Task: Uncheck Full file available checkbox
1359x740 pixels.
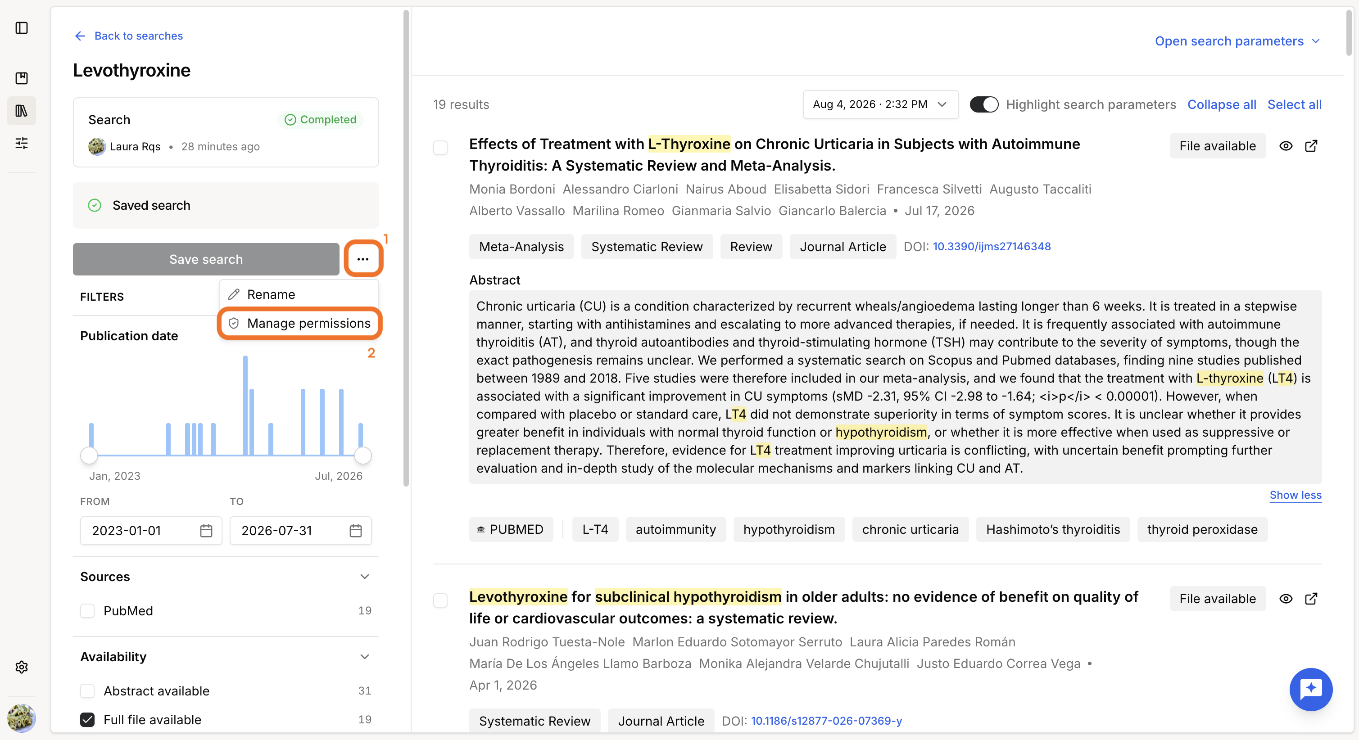Action: pyautogui.click(x=87, y=719)
